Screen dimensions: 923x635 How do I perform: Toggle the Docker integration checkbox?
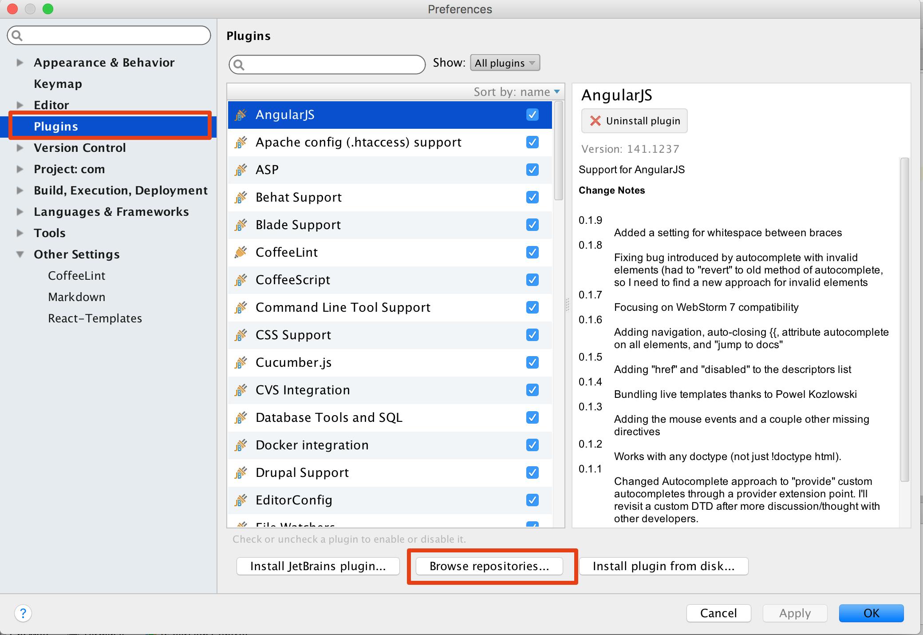coord(532,445)
